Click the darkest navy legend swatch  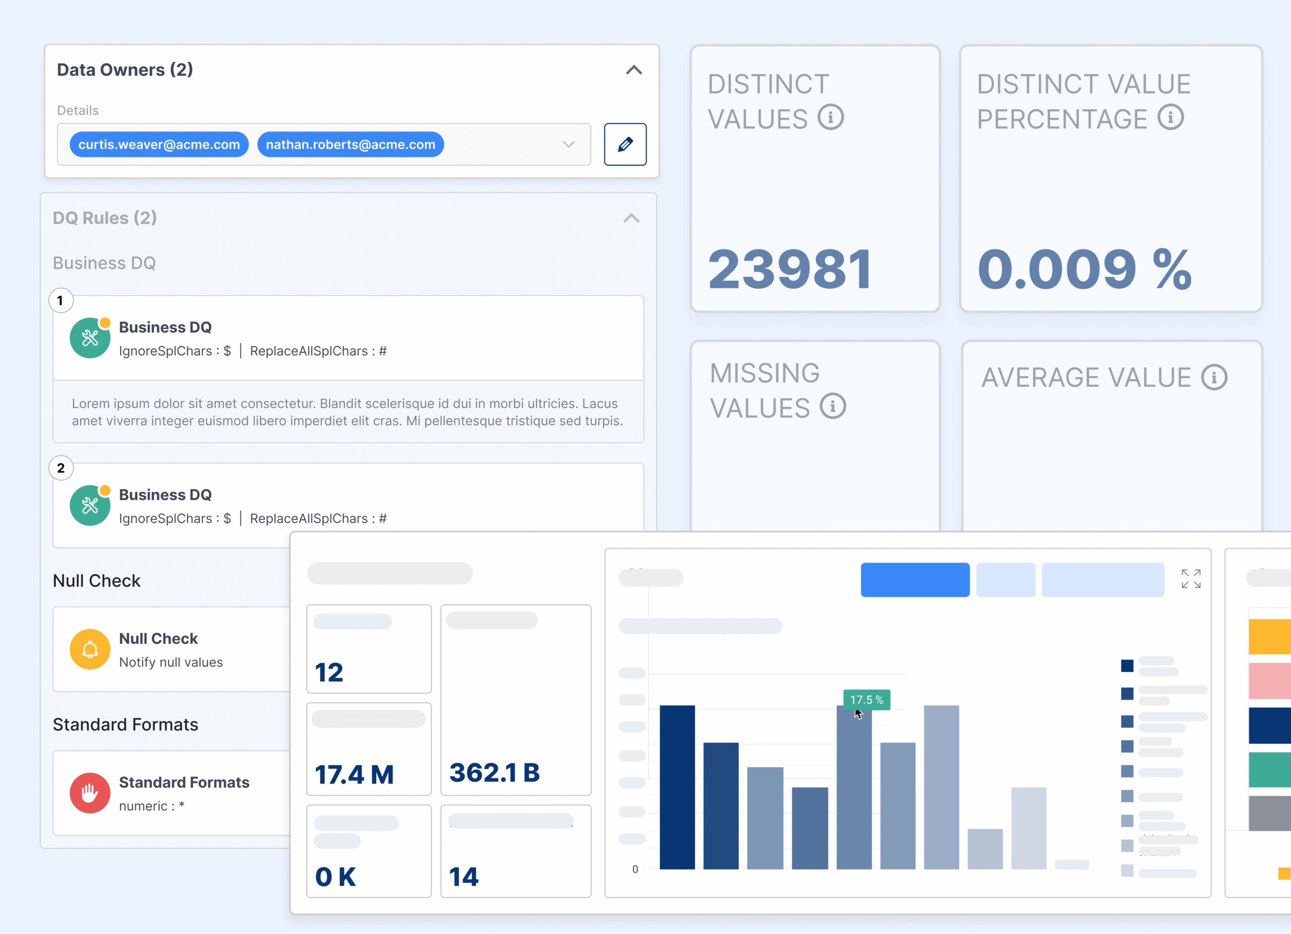pos(1127,665)
